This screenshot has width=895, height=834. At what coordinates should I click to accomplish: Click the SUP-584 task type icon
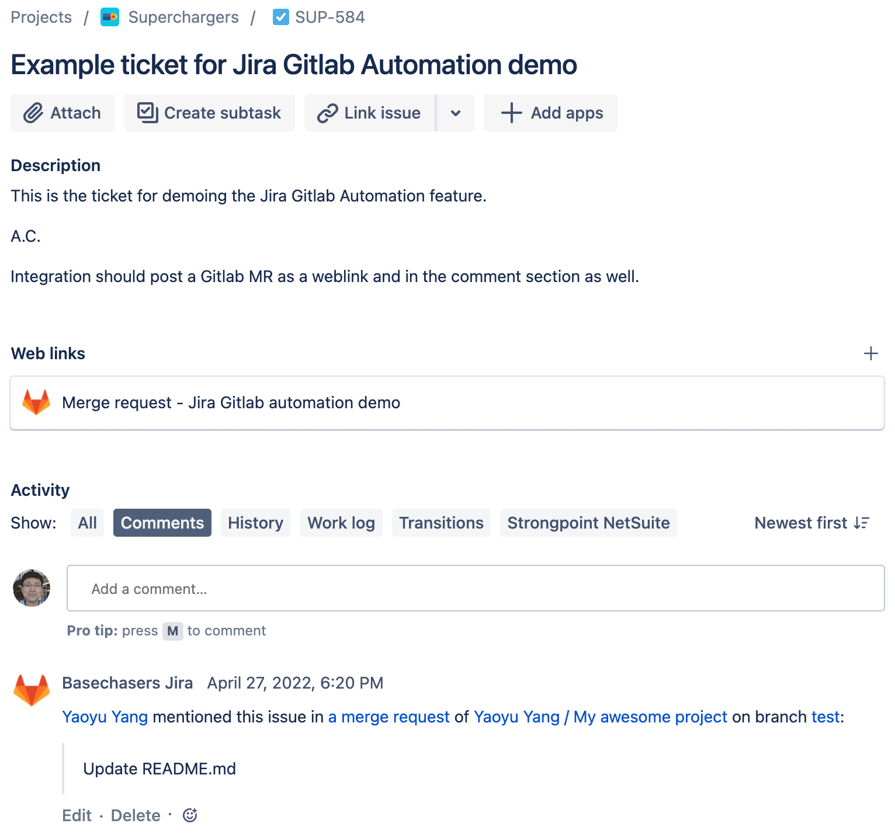click(x=280, y=18)
